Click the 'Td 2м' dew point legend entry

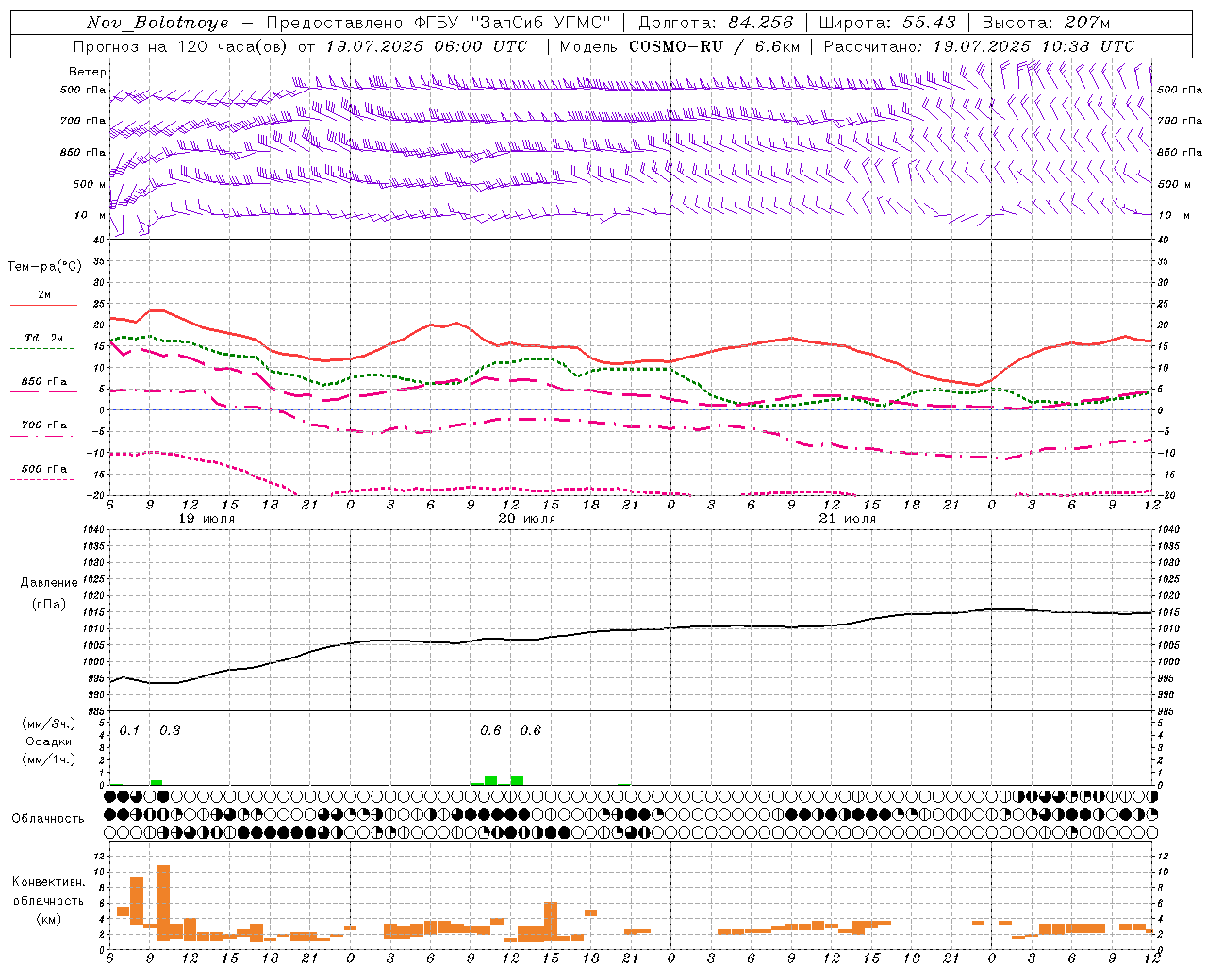[x=44, y=338]
